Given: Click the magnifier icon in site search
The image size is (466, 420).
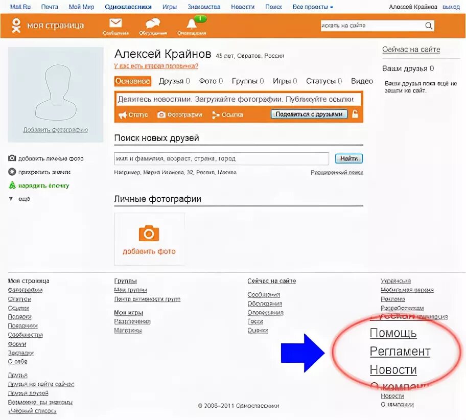Looking at the screenshot, I should pyautogui.click(x=429, y=26).
